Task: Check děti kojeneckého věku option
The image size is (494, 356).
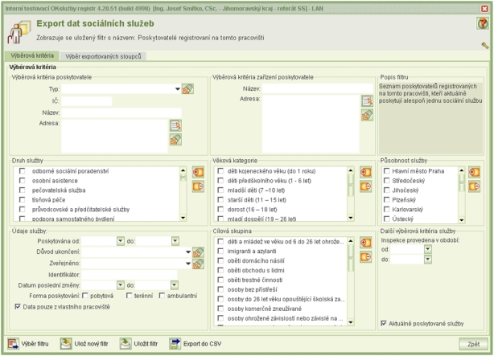Action: 220,171
